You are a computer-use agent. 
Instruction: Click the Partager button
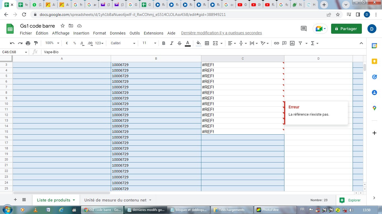pyautogui.click(x=346, y=29)
